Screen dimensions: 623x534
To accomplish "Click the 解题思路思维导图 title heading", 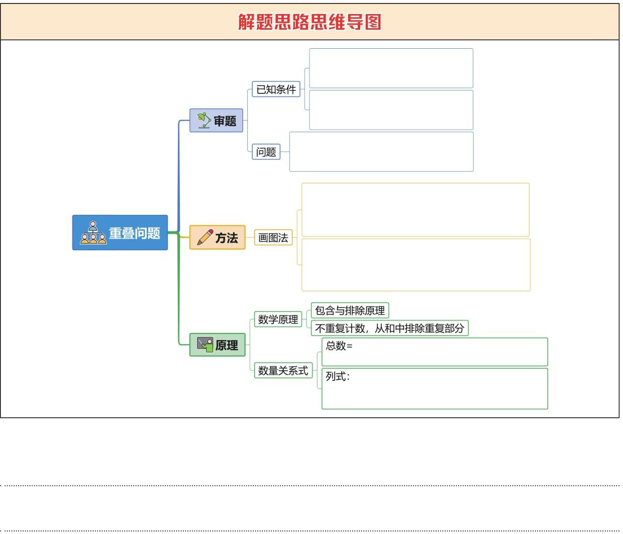I will (309, 22).
